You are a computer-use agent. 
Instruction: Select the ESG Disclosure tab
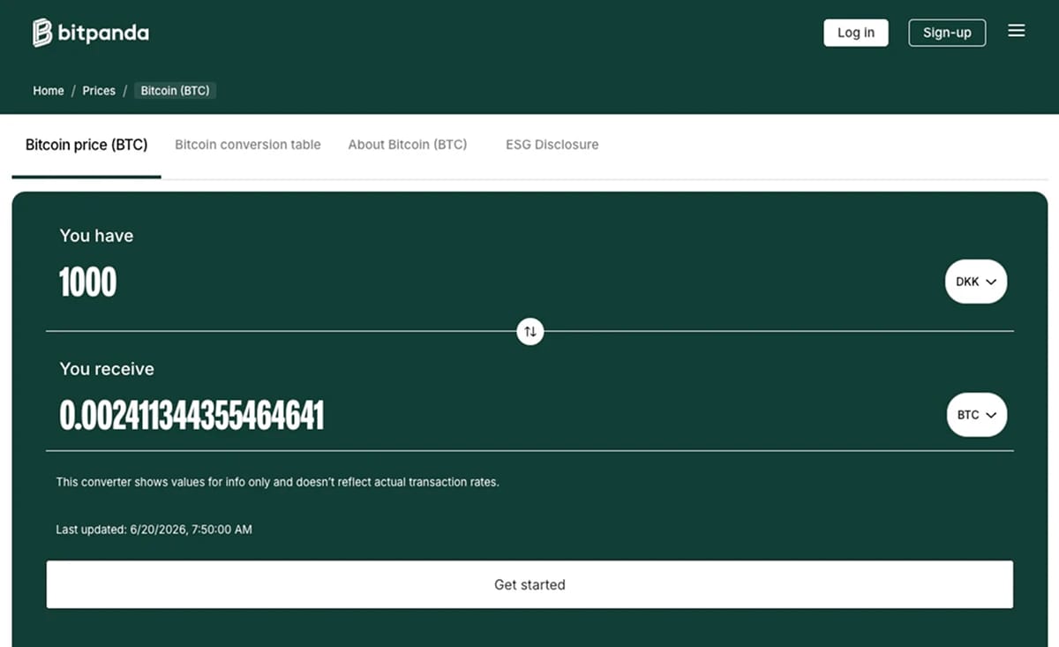pyautogui.click(x=552, y=145)
